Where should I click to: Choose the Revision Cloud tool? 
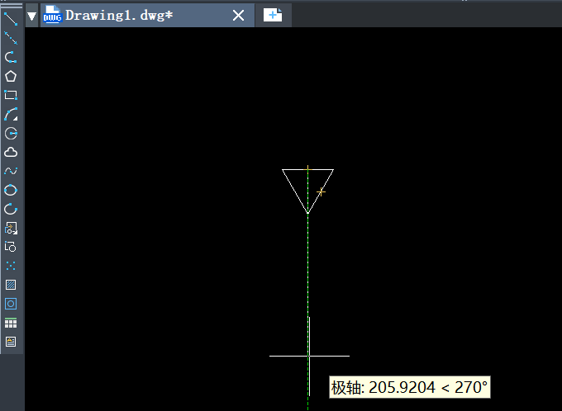(x=11, y=152)
